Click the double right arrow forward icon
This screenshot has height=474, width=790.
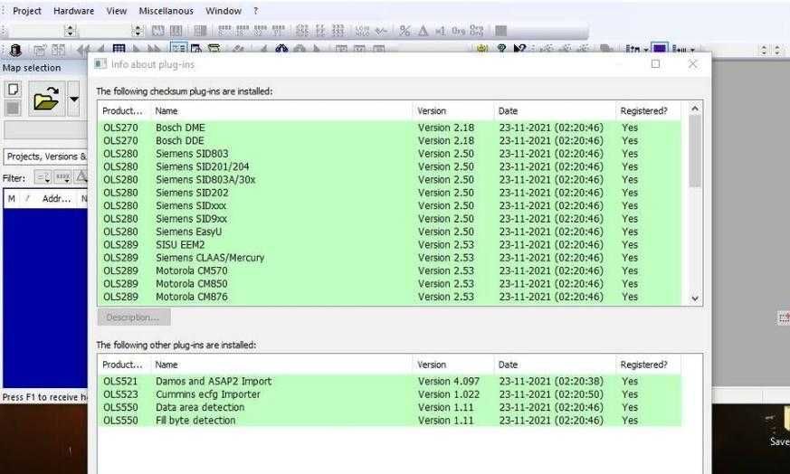[154, 50]
